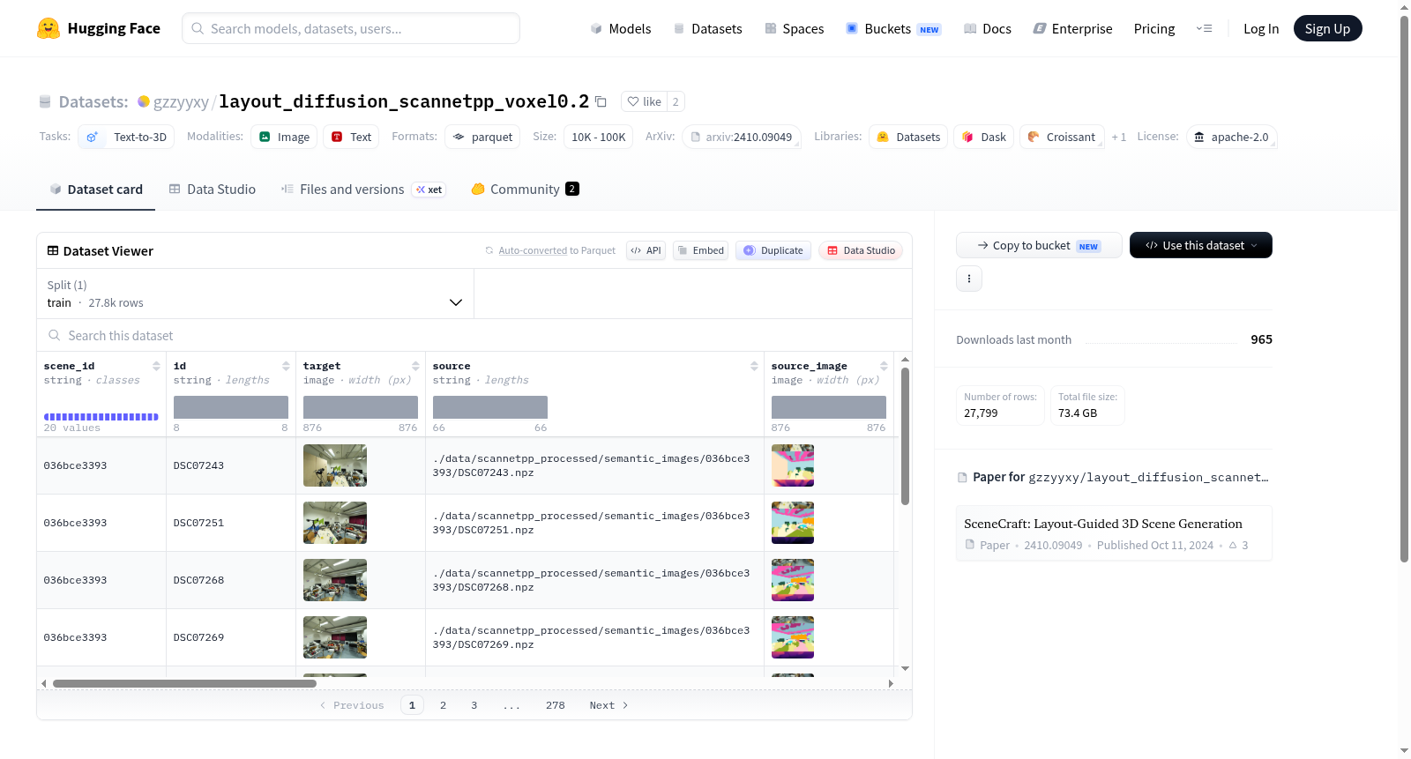Open the Pricing page
This screenshot has height=759, width=1411.
tap(1154, 29)
